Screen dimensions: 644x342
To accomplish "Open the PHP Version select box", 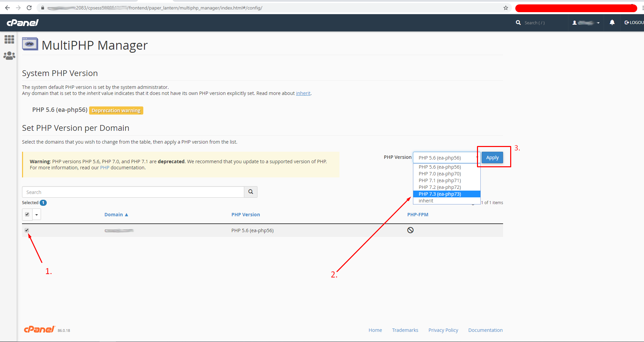I will (446, 158).
